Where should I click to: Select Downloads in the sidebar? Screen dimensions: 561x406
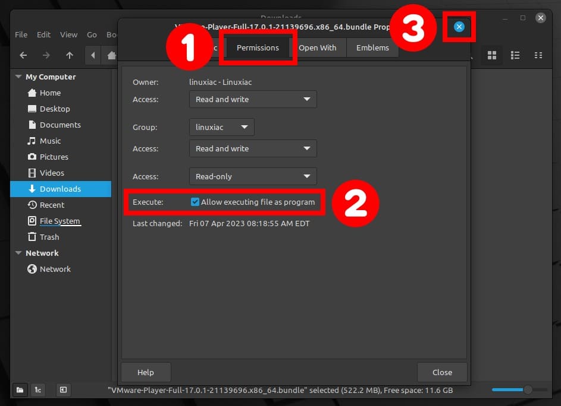click(x=61, y=189)
